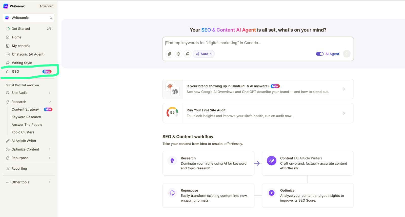405x217 pixels.
Task: Expand the Repurpose chevron in sidebar
Action: [50, 158]
